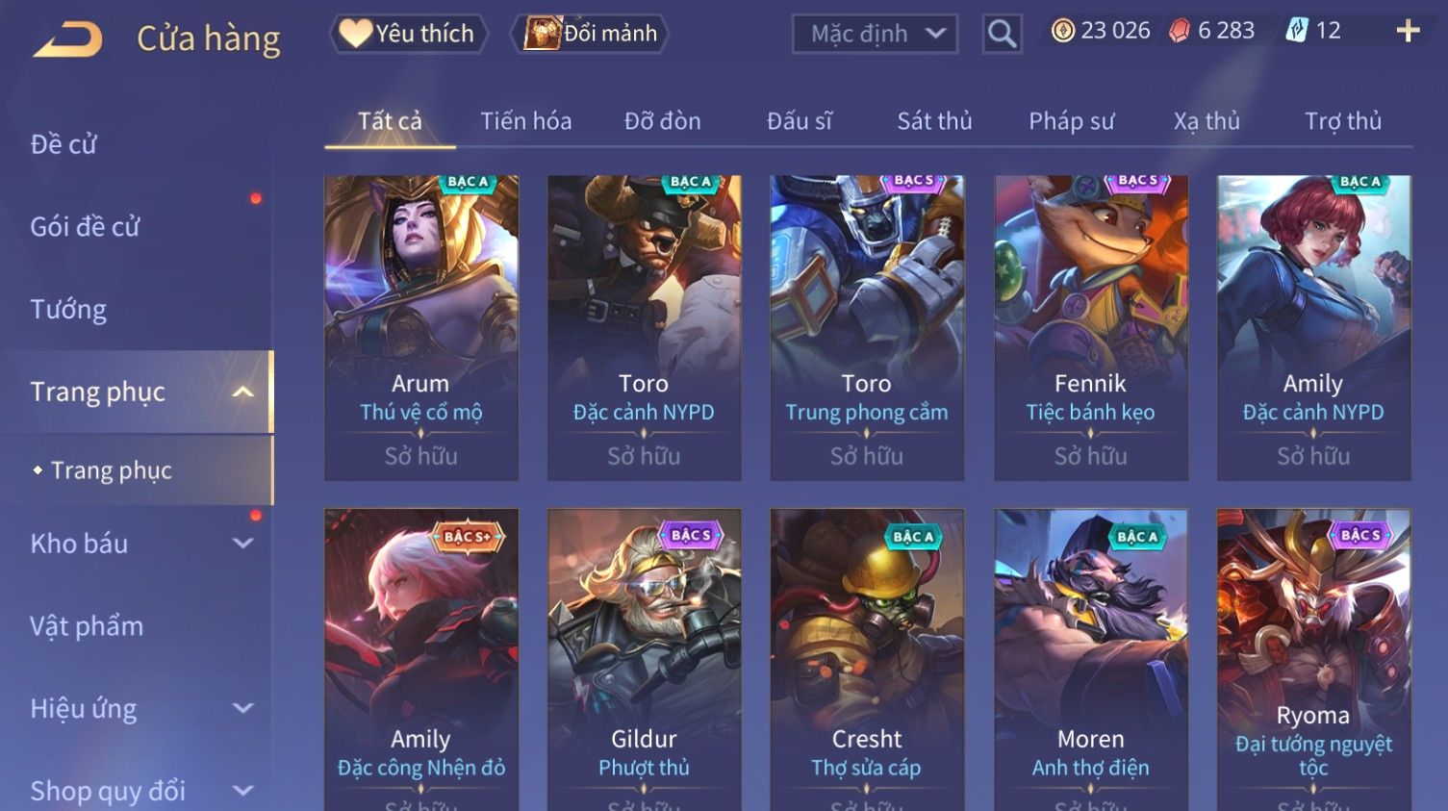Switch to the Sát thủ tab
Viewport: 1448px width, 811px height.
(x=934, y=121)
